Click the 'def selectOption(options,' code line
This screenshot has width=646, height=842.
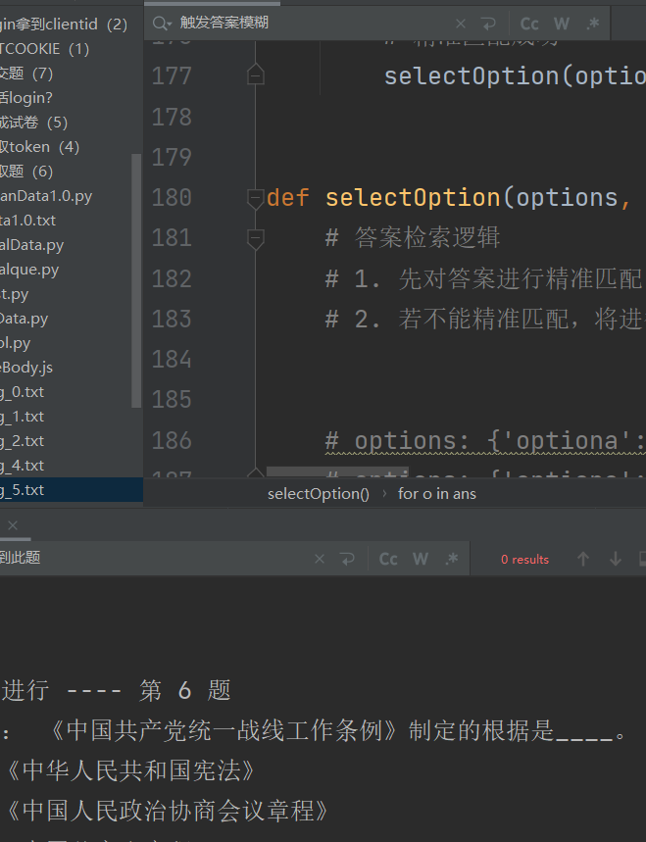coord(449,198)
